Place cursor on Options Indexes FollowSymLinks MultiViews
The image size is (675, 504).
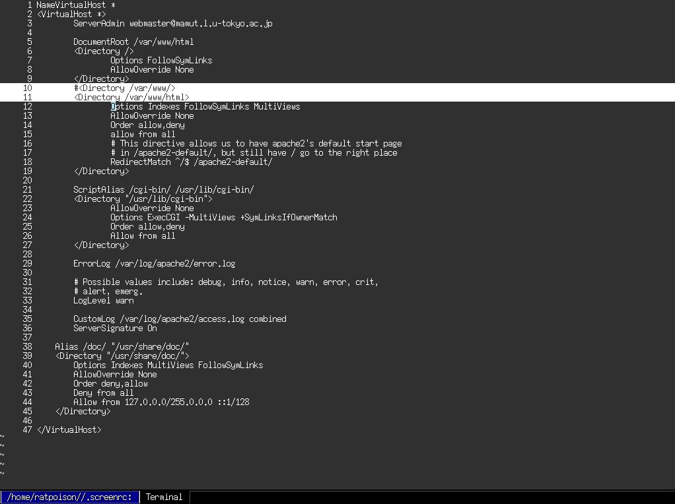pyautogui.click(x=205, y=106)
